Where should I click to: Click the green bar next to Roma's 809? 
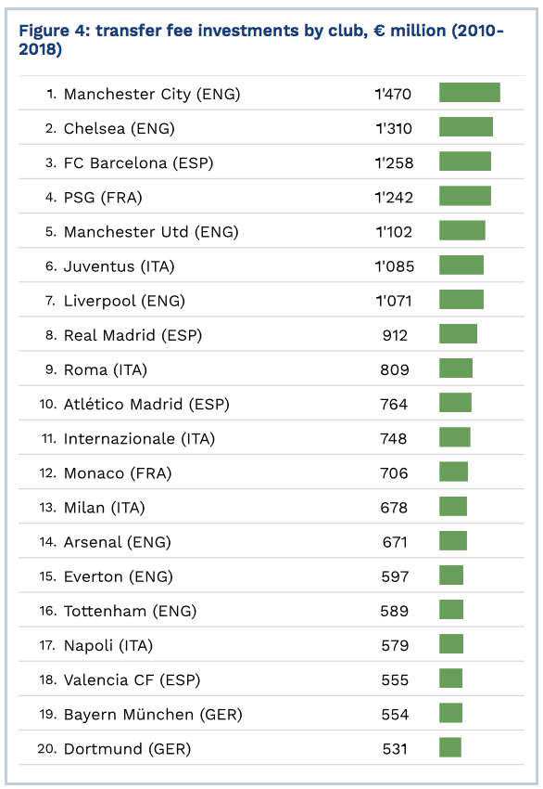click(x=456, y=368)
